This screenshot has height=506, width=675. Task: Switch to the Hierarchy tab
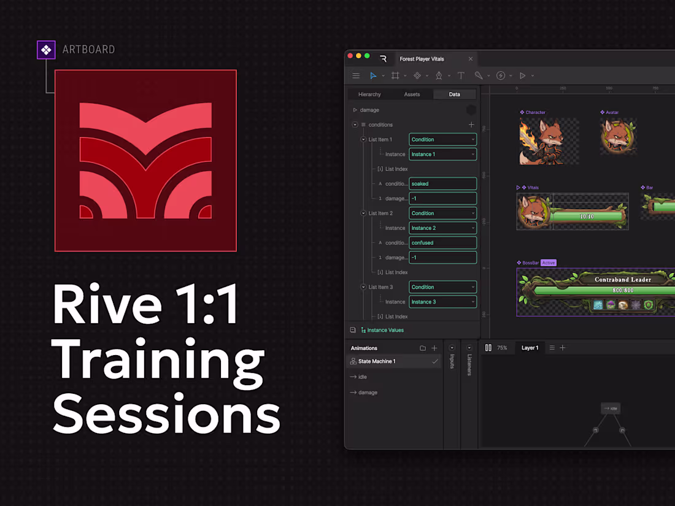(x=369, y=94)
